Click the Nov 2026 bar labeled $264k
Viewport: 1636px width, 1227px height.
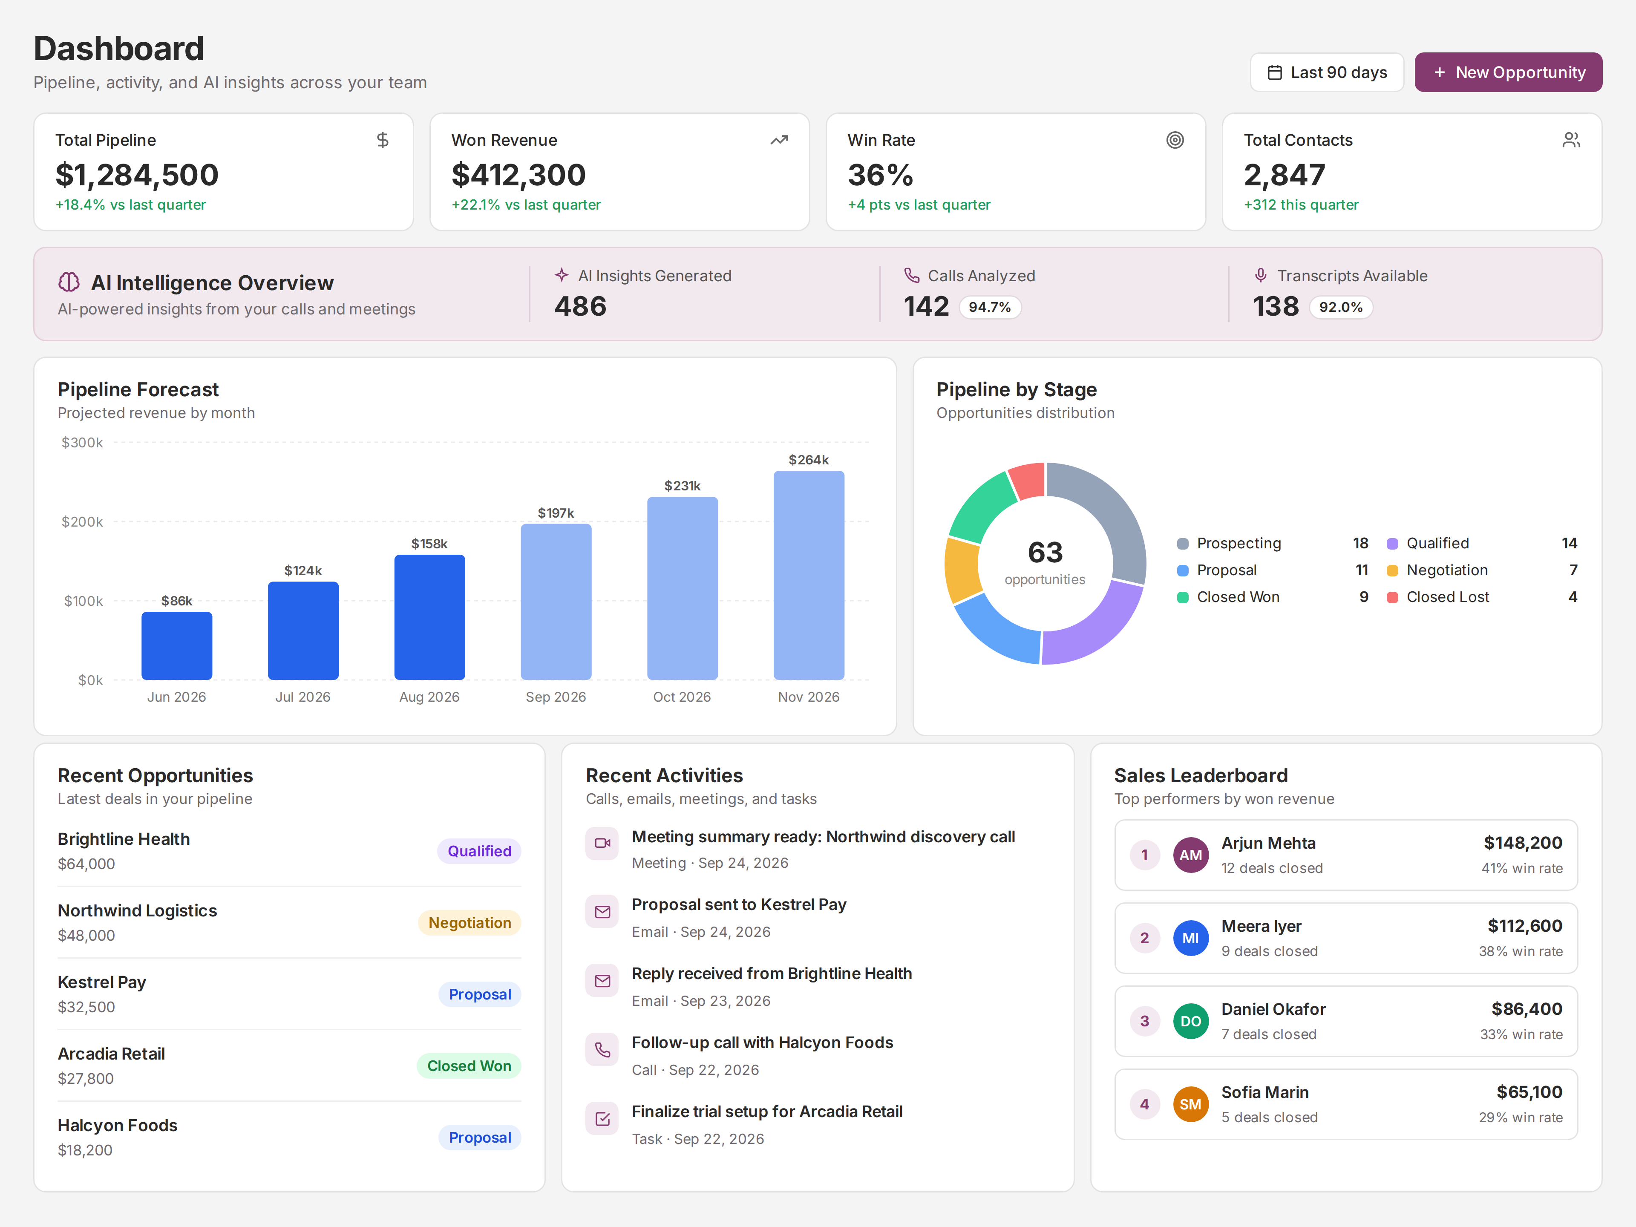tap(809, 576)
